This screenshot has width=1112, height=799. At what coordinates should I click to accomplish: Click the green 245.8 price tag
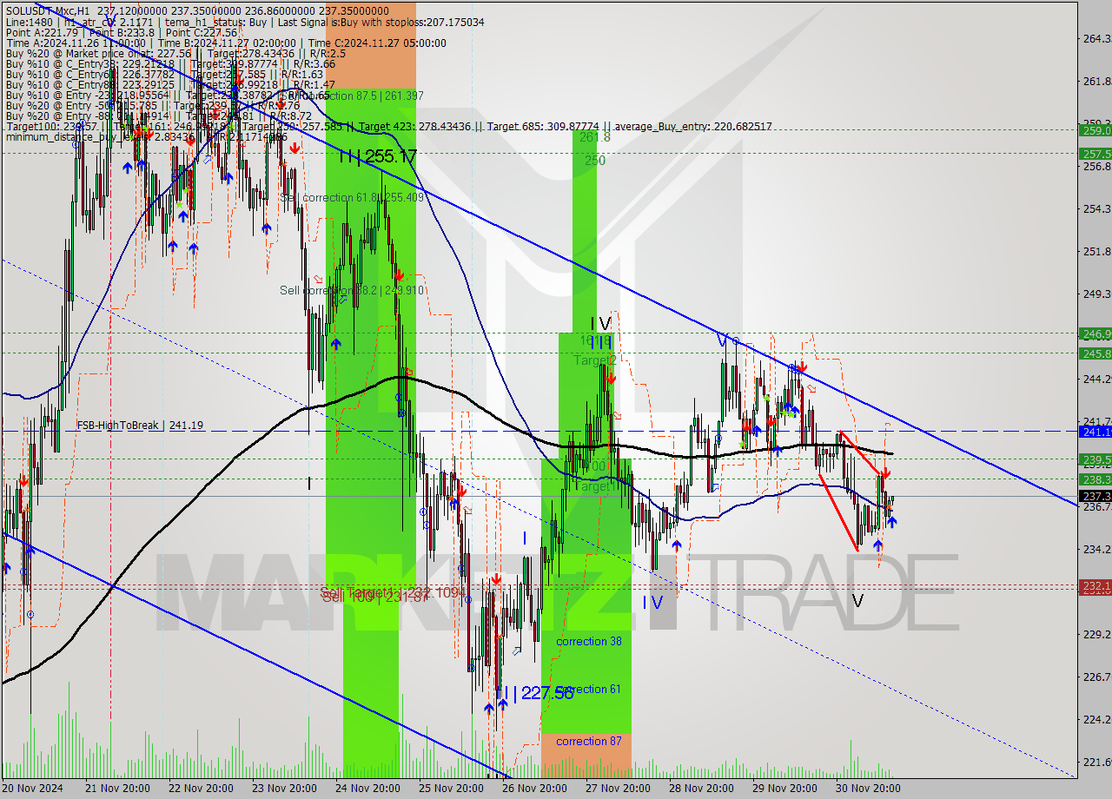[x=1095, y=353]
